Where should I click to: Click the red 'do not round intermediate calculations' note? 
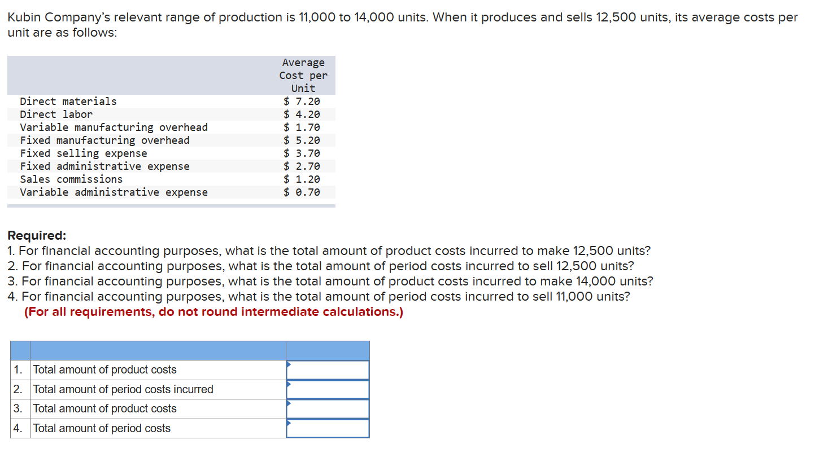(213, 312)
